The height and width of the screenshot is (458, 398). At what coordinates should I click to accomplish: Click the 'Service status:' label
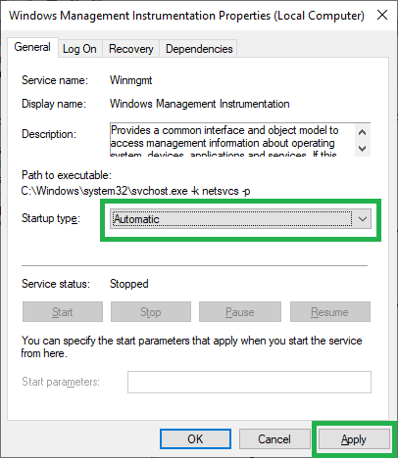(x=56, y=284)
